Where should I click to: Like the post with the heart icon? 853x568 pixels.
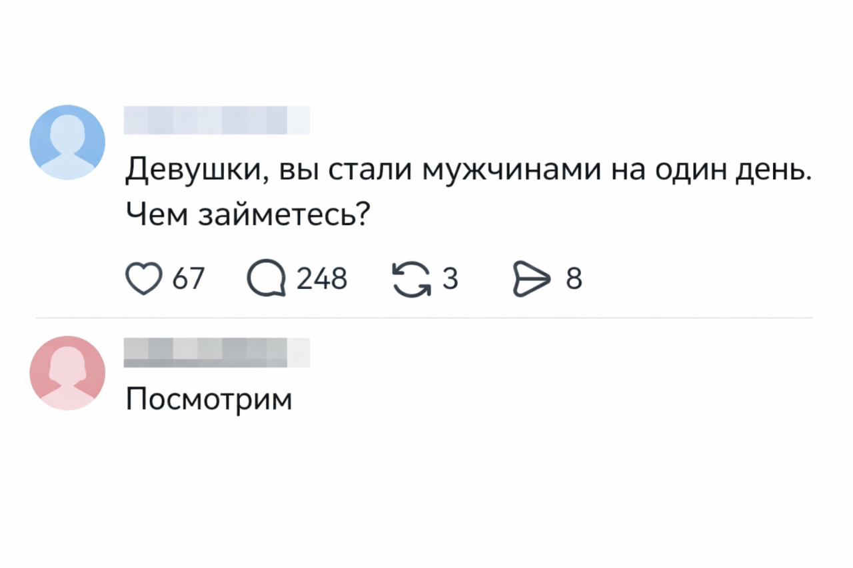click(144, 278)
